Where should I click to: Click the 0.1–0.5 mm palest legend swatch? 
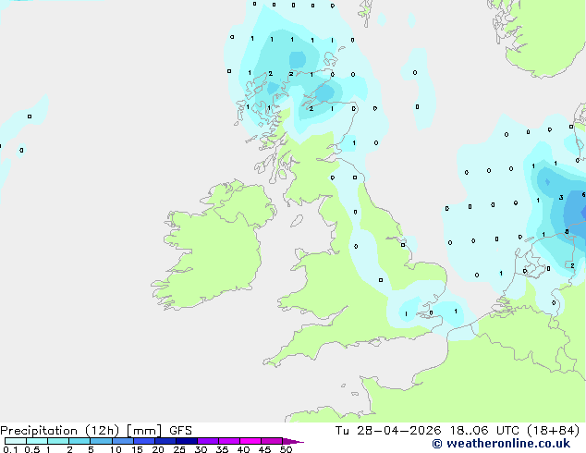[16, 441]
